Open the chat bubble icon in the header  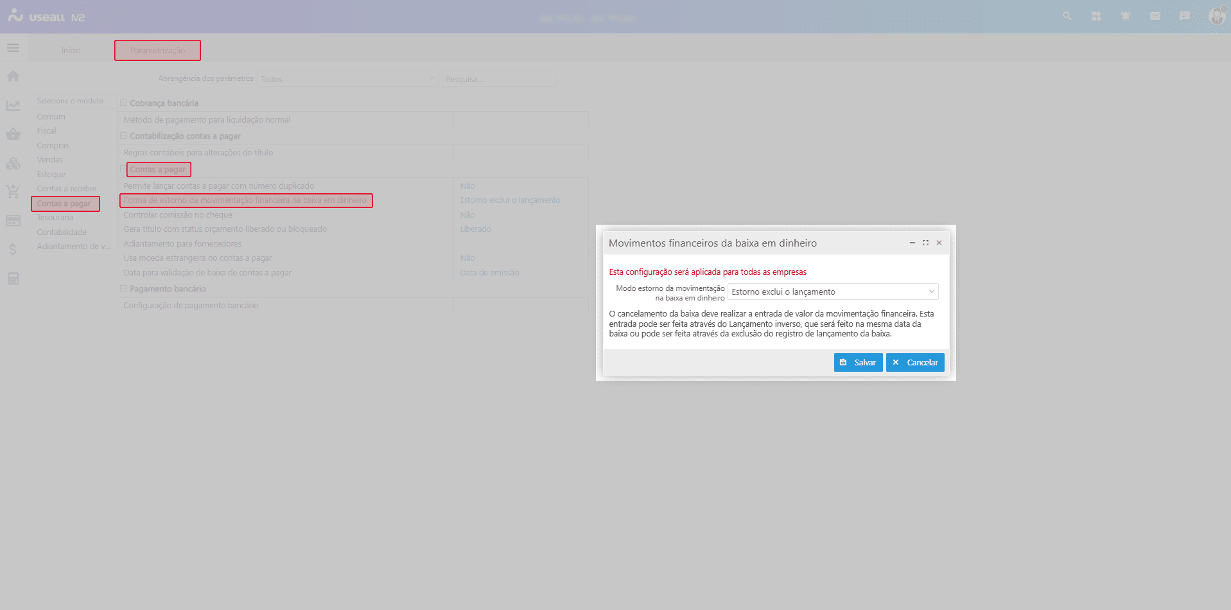click(x=1185, y=16)
